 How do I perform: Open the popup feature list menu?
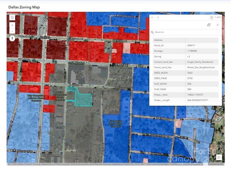tap(212, 17)
